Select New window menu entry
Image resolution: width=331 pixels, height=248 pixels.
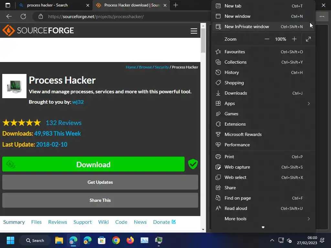click(263, 16)
